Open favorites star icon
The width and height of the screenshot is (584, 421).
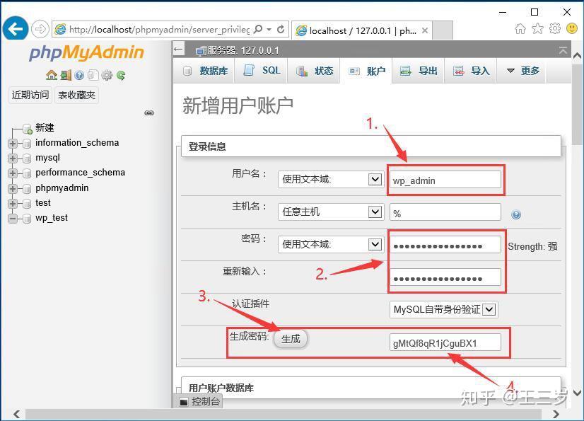[537, 28]
